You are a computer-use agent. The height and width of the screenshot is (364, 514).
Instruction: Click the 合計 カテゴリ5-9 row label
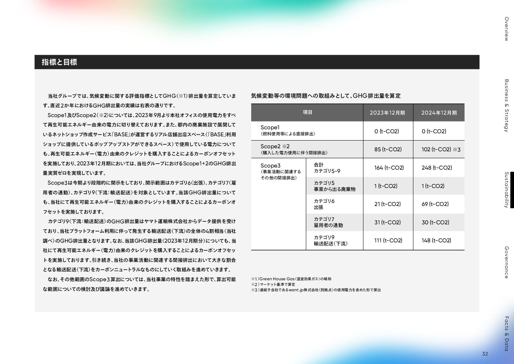327,168
